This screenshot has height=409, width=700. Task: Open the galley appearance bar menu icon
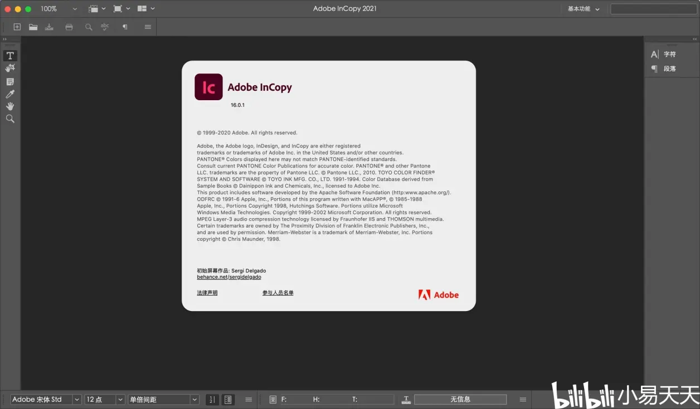coord(249,400)
